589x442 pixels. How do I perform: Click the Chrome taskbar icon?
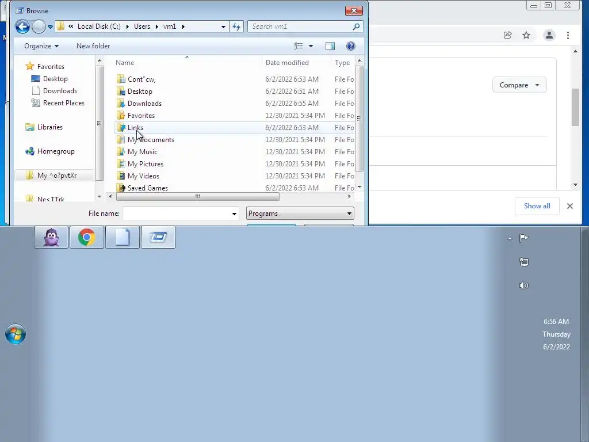pos(87,237)
